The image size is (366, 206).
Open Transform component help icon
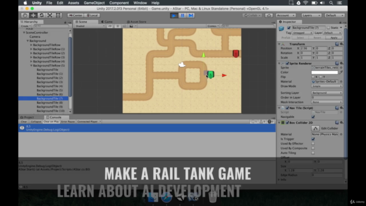tap(337, 44)
